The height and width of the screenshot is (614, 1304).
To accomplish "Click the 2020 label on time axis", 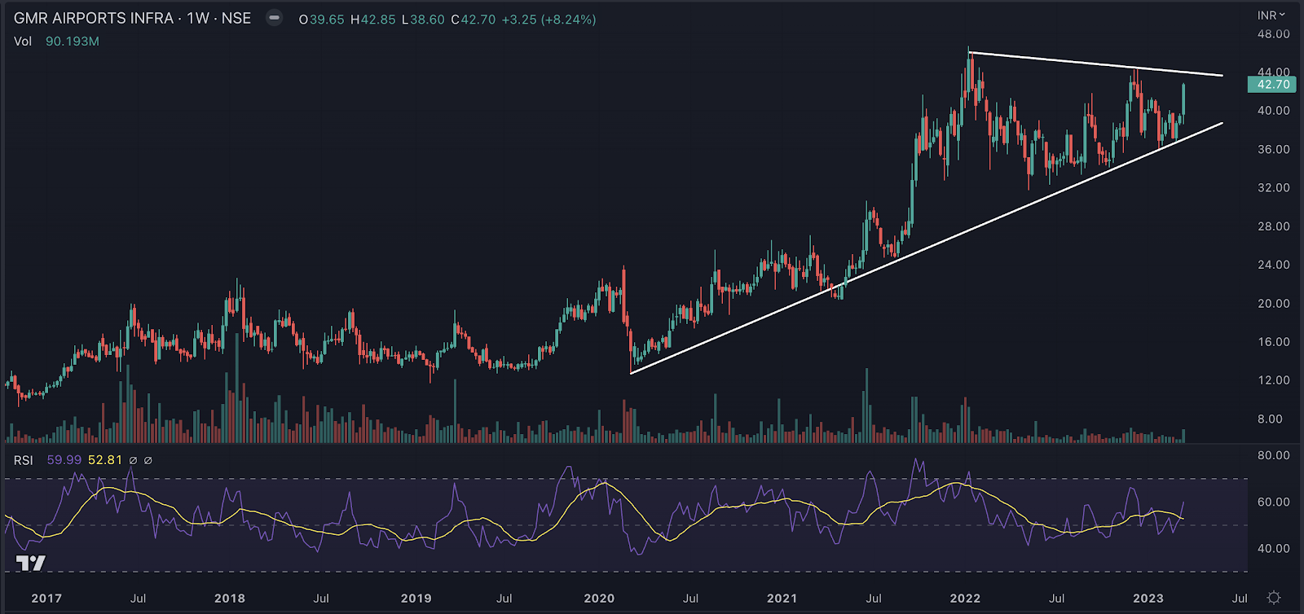I will pyautogui.click(x=599, y=599).
